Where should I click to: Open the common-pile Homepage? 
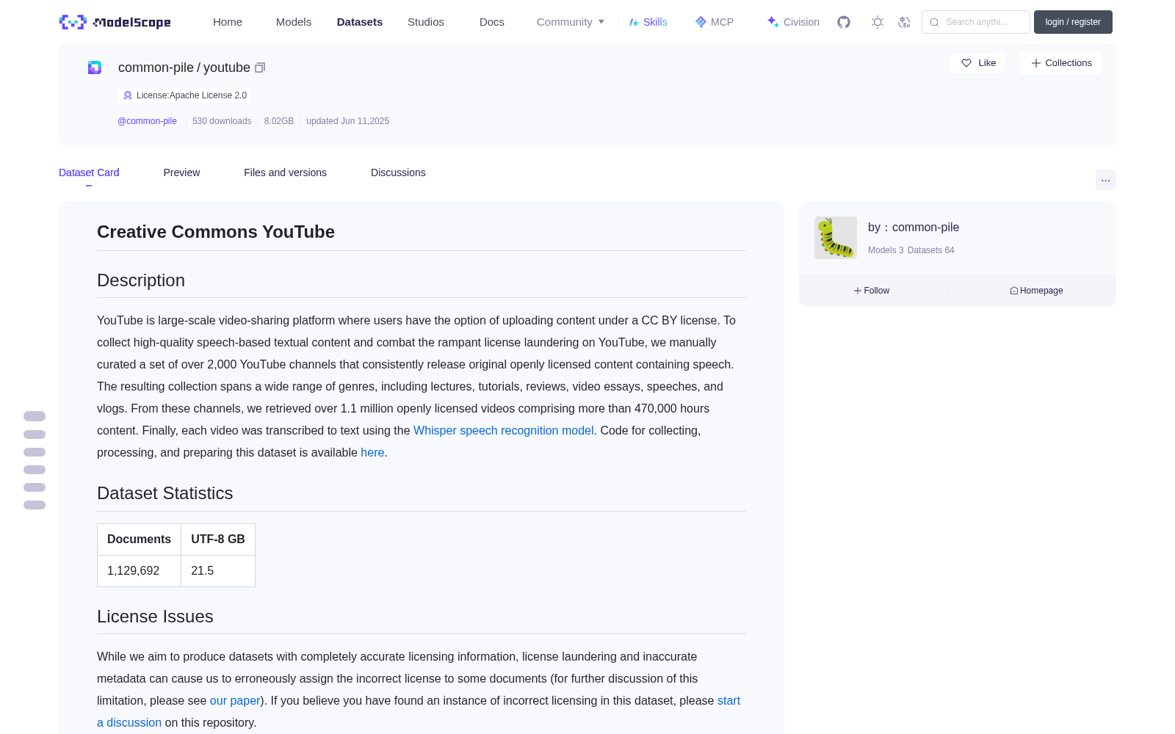coord(1036,291)
